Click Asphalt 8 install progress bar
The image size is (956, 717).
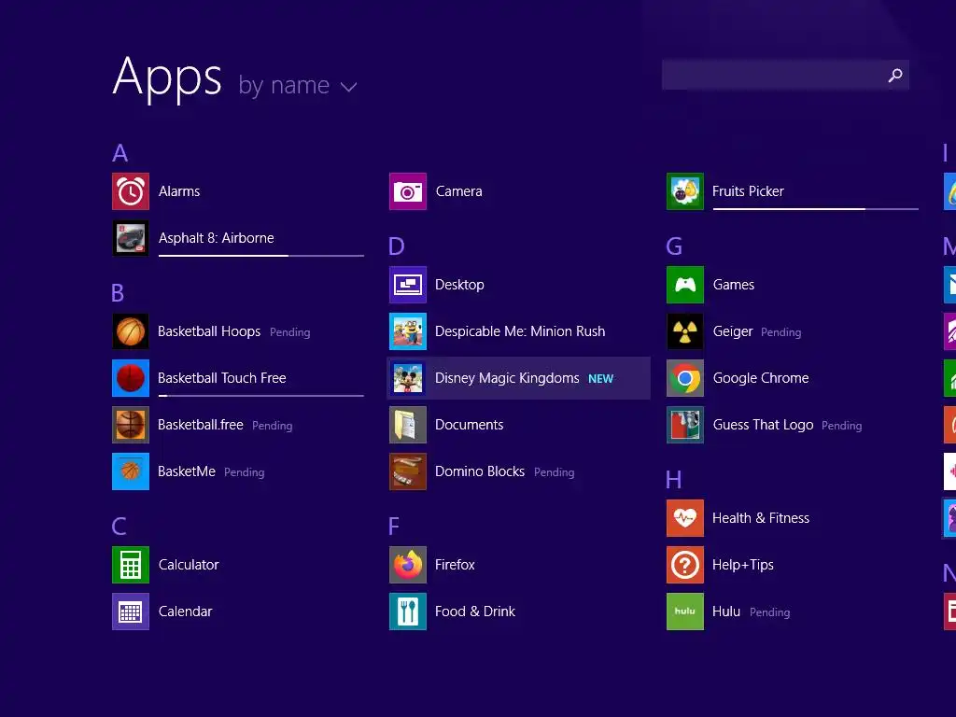tap(261, 256)
